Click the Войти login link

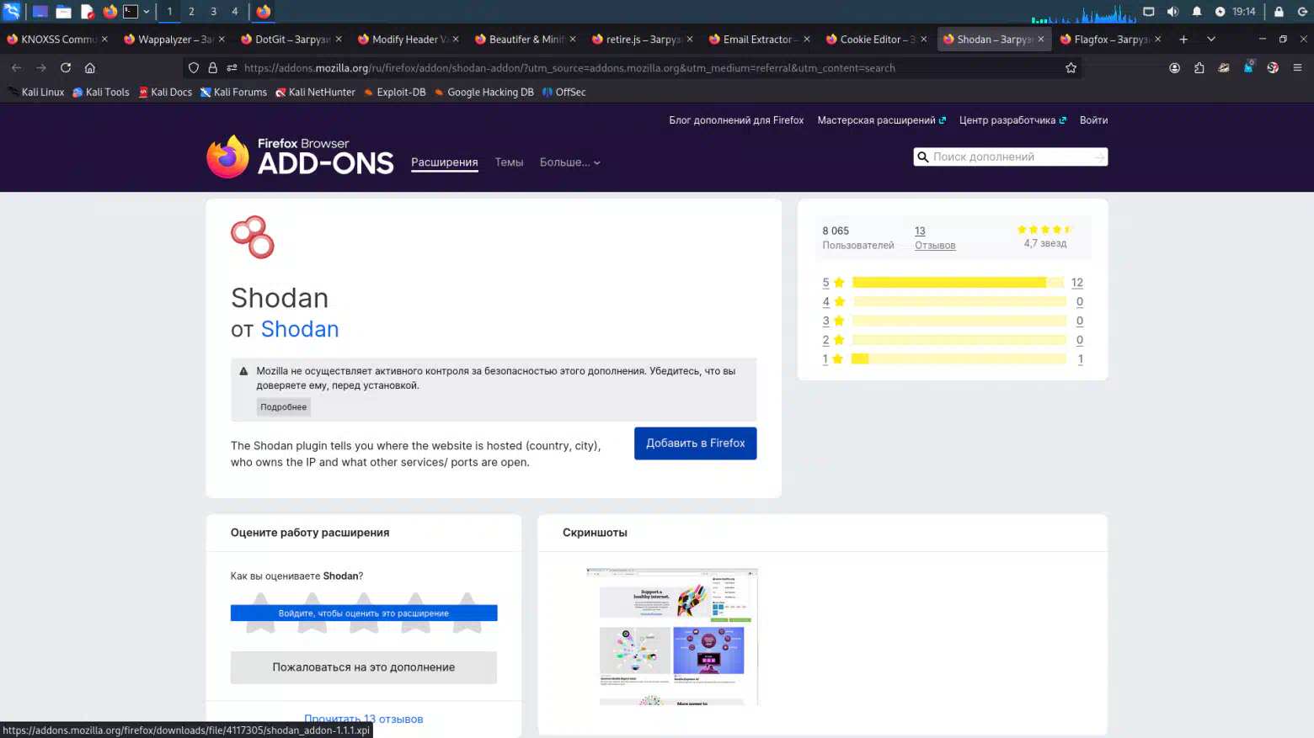click(1093, 120)
